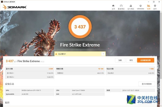Open the Stress Test (压力测试) section
The height and width of the screenshot is (107, 162).
pyautogui.click(x=131, y=7)
